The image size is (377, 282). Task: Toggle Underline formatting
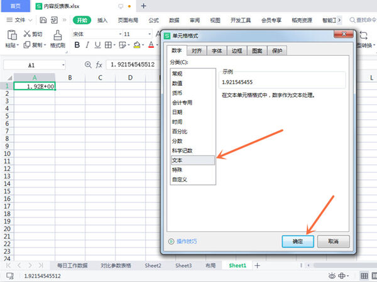(x=97, y=45)
